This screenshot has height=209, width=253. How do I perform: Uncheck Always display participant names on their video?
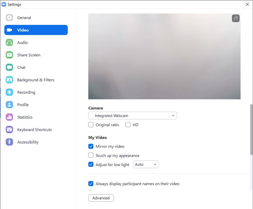(x=91, y=184)
